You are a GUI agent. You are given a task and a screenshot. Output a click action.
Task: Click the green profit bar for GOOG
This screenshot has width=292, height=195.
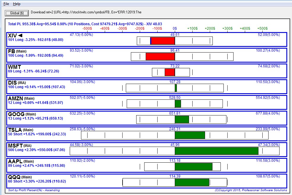[182, 119]
